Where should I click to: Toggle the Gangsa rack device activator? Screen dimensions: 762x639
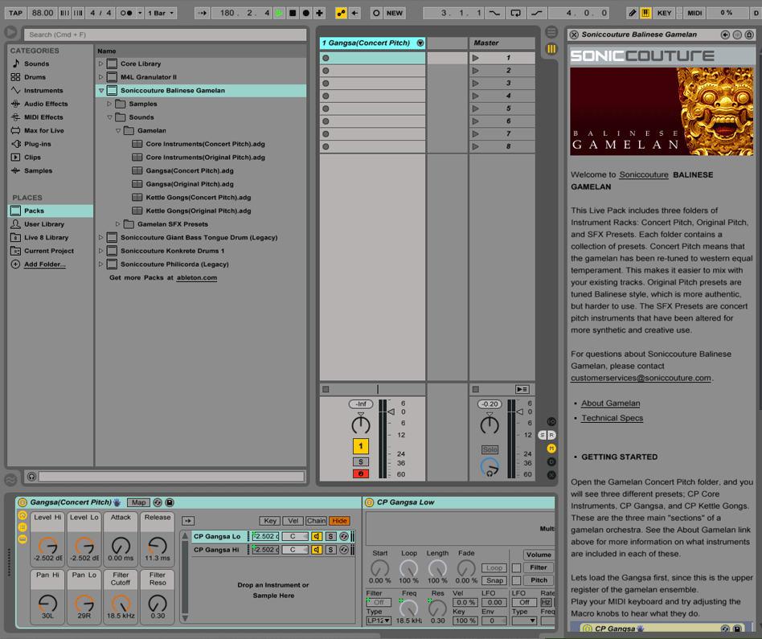23,502
